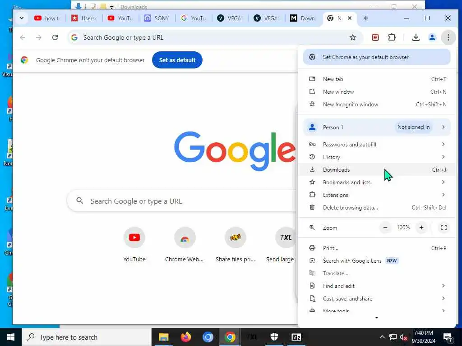Select Print from the menu

377,248
